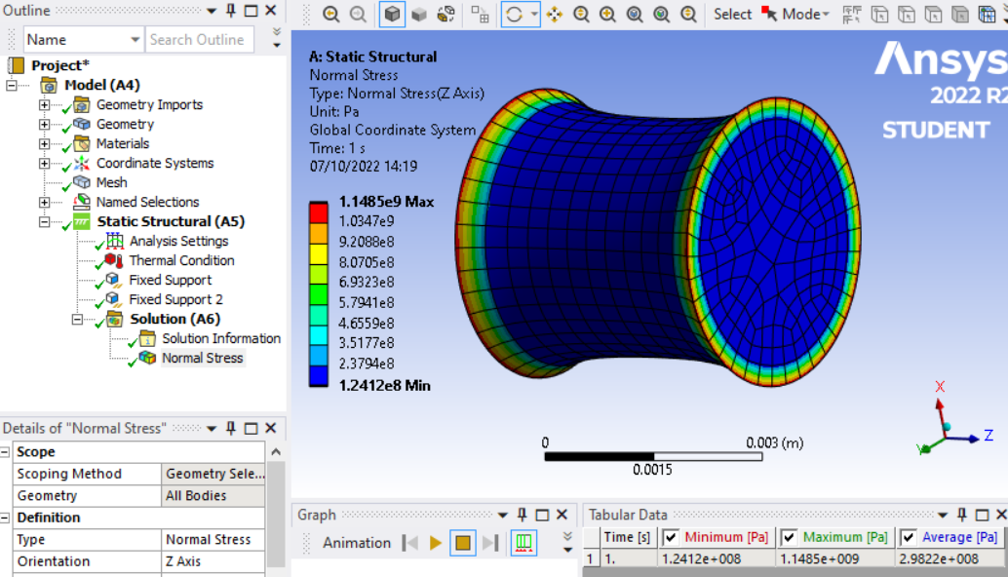
Task: Click the red maximum legend color band
Action: (319, 212)
